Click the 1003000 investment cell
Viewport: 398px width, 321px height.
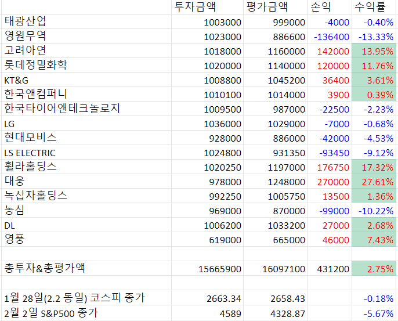coord(207,21)
